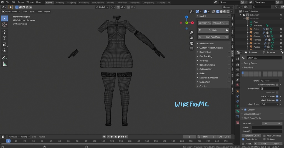
Task: Select the Move tool
Action: pos(4,32)
